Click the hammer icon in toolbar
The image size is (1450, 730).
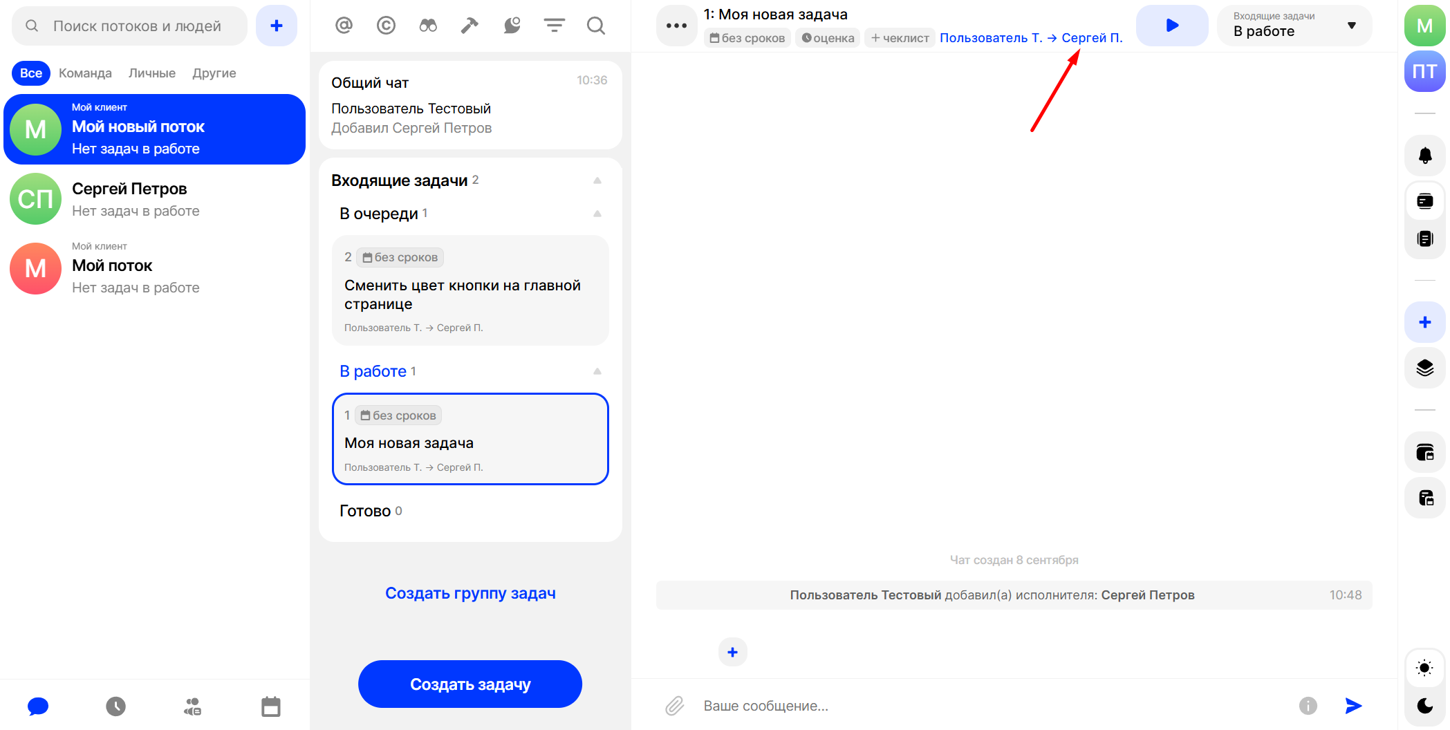click(470, 26)
